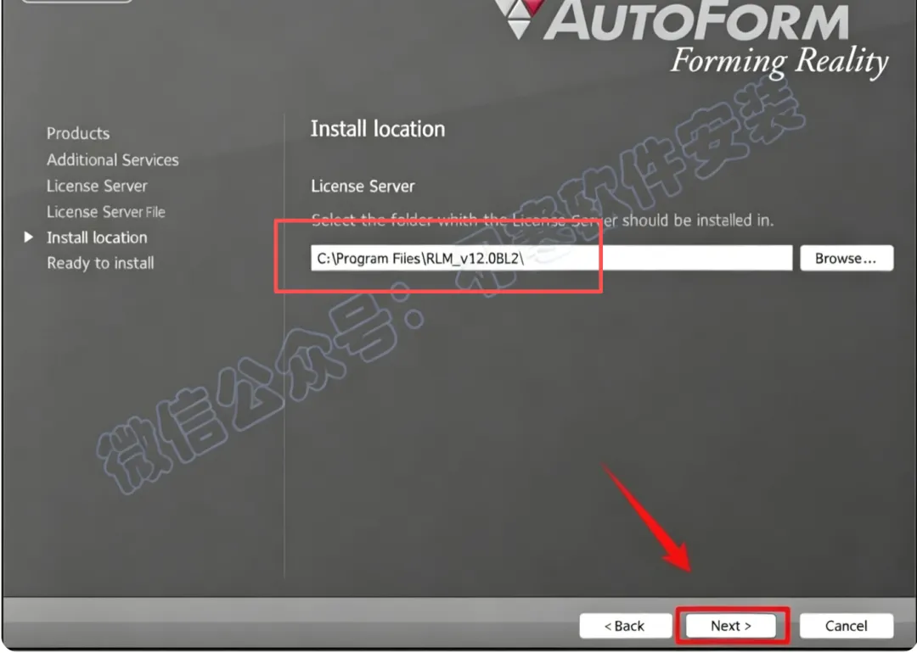
Task: Click the License Server subheading in main panel
Action: 363,187
